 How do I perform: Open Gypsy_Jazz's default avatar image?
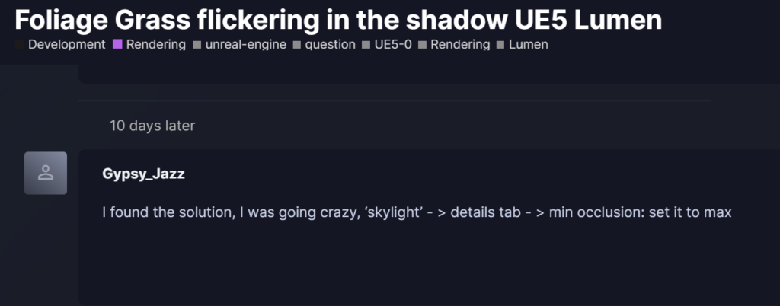pyautogui.click(x=46, y=173)
